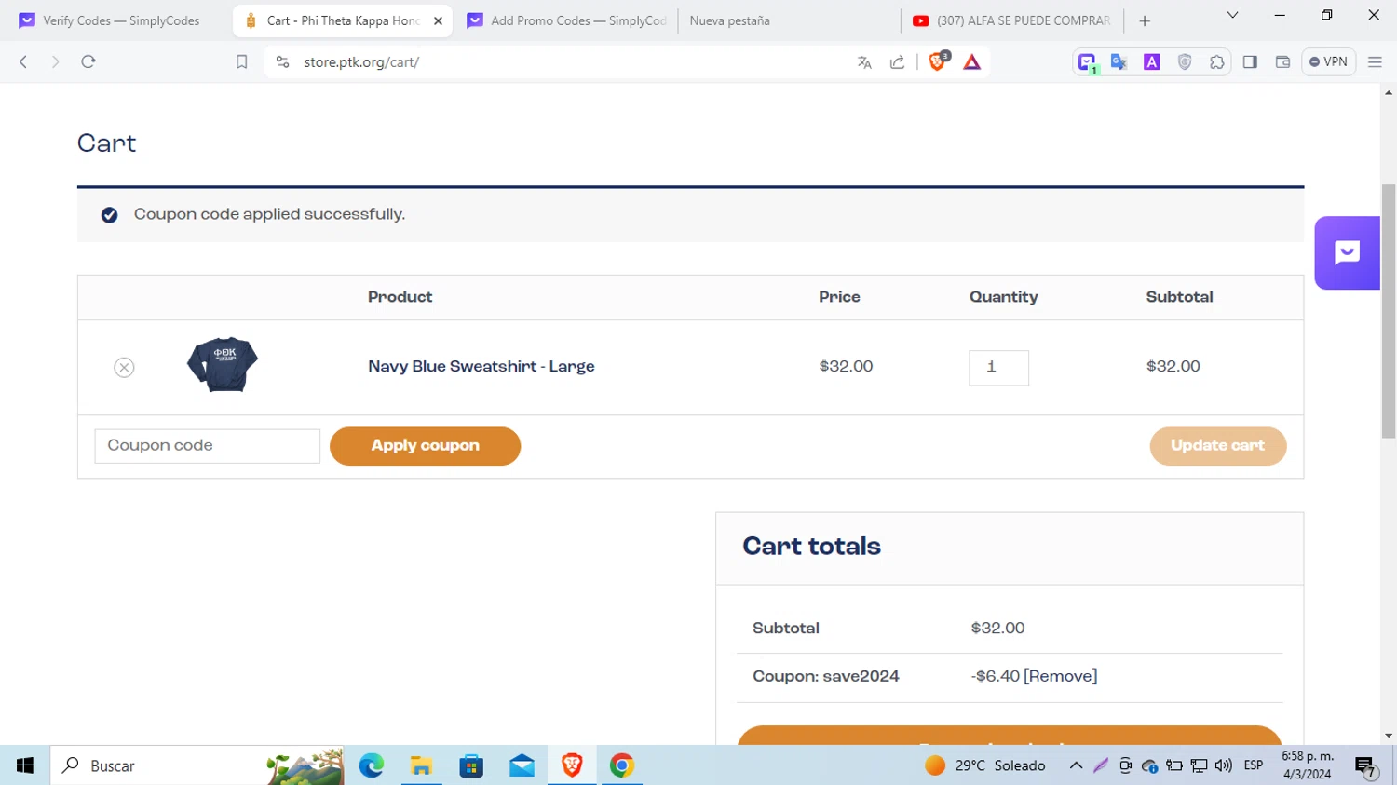Image resolution: width=1397 pixels, height=785 pixels.
Task: Close the Cart tab
Action: 438,20
